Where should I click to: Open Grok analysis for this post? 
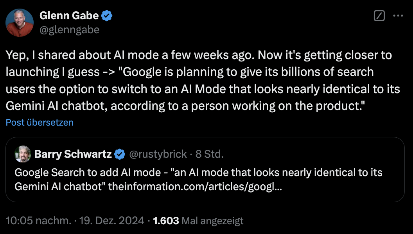coord(379,15)
